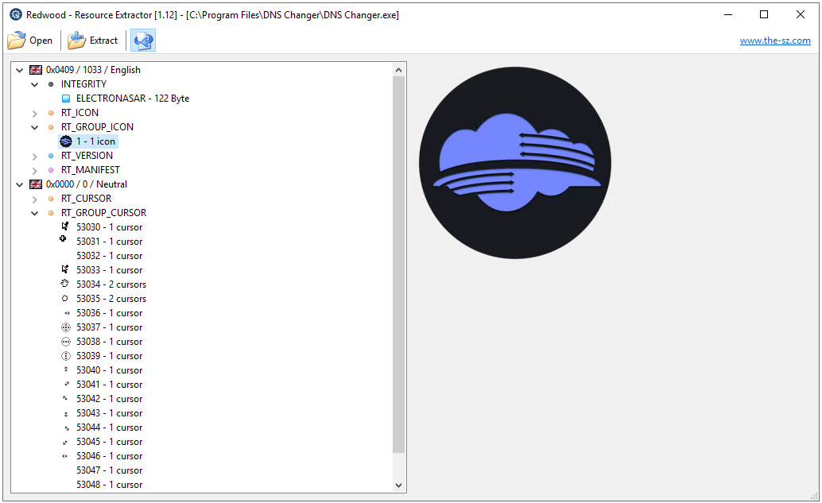This screenshot has width=822, height=503.
Task: Click the flag icon beside 0x0000 Neutral
Action: point(36,184)
